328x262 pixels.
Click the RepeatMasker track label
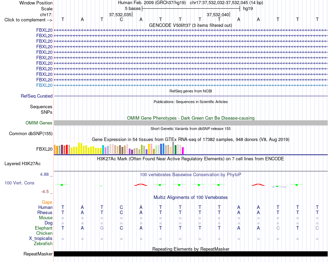click(x=38, y=254)
